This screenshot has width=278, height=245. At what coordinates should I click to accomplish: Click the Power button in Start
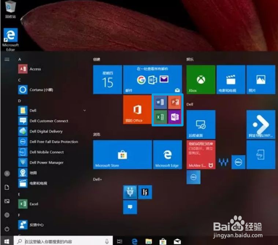click(x=7, y=229)
